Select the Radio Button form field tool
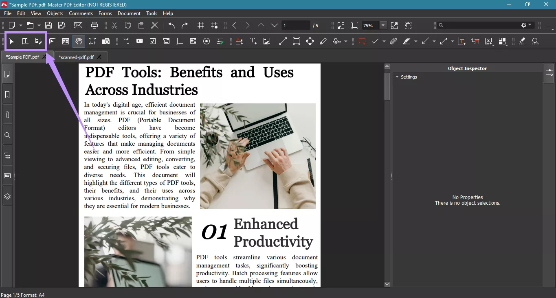556x298 pixels. 206,41
